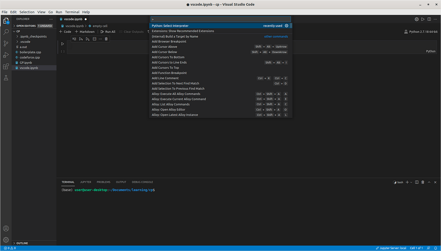The width and height of the screenshot is (441, 251).
Task: Create a new terminal with plus
Action: point(407,182)
